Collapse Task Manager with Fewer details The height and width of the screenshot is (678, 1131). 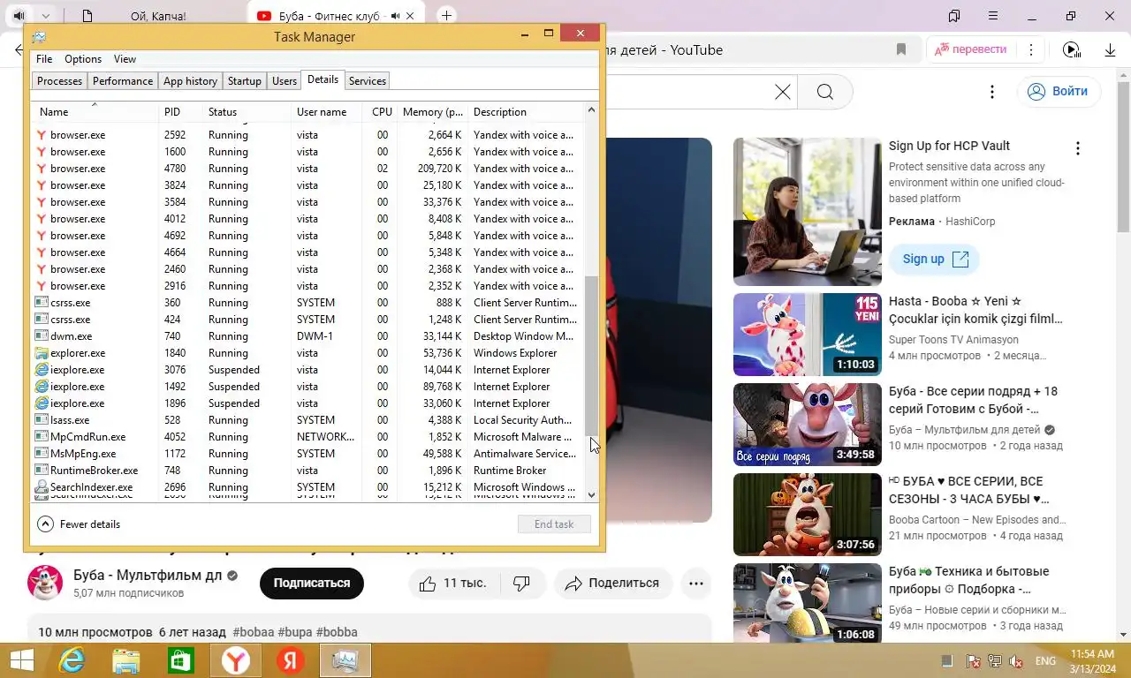coord(79,524)
